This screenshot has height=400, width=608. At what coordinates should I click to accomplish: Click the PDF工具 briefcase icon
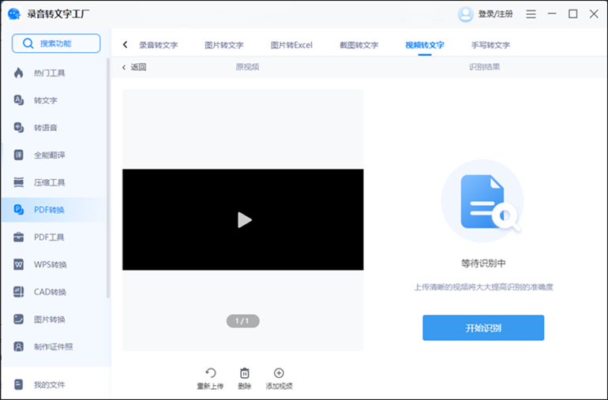pos(19,237)
